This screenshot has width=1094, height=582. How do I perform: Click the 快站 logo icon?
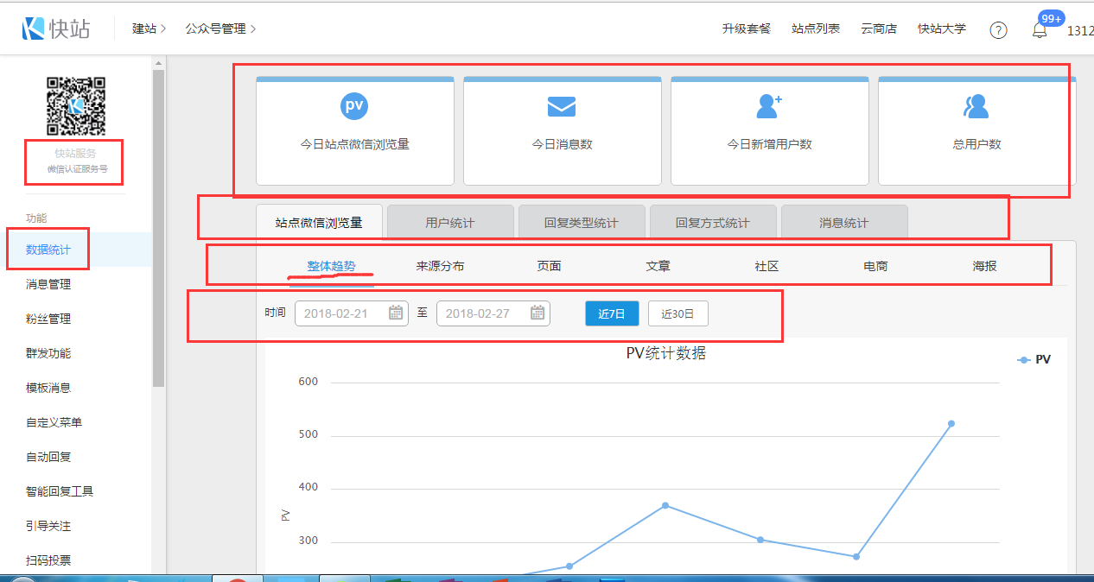coord(35,28)
